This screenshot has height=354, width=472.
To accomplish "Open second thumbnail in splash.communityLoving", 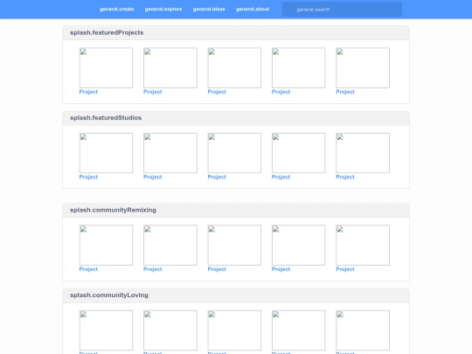I will (x=170, y=330).
